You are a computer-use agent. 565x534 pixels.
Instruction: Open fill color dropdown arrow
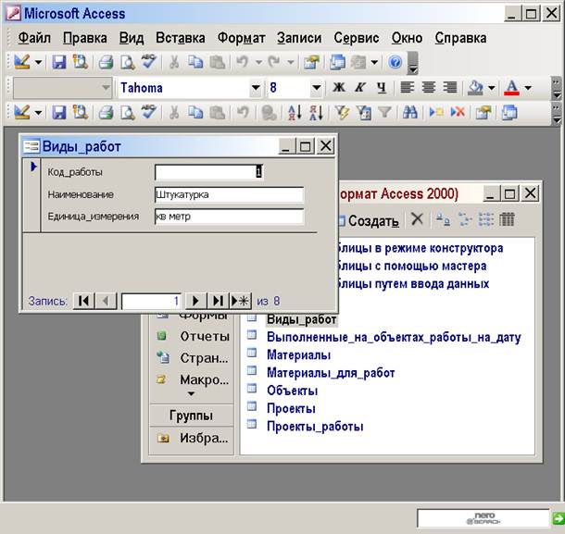[x=491, y=88]
